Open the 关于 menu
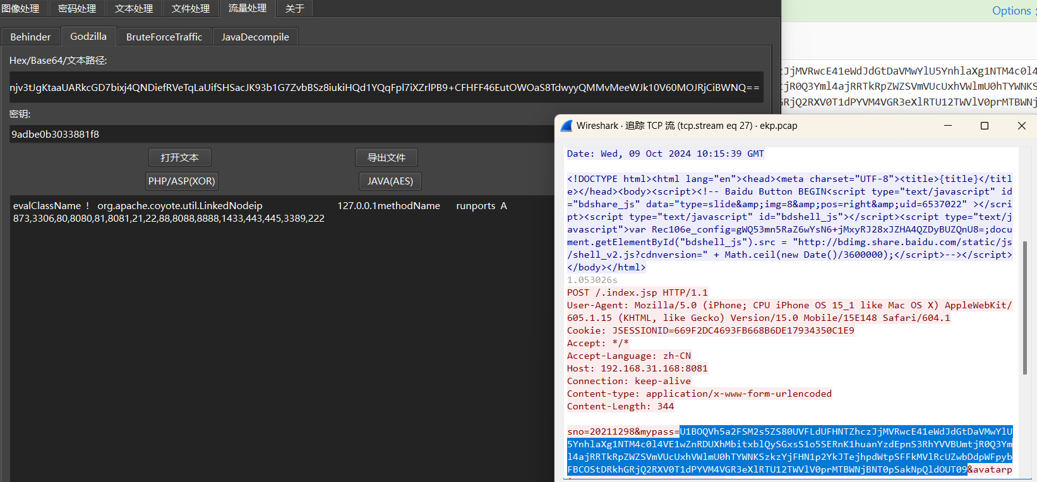This screenshot has height=482, width=1037. (x=295, y=8)
